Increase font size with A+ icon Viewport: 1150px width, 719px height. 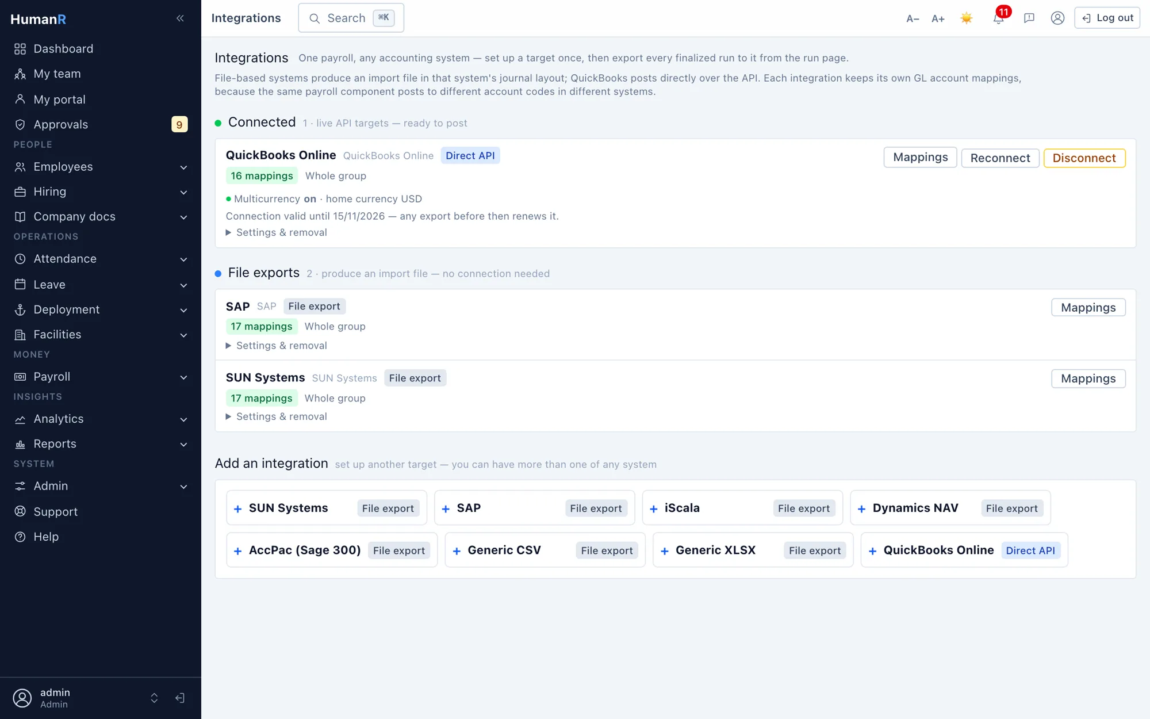(938, 18)
